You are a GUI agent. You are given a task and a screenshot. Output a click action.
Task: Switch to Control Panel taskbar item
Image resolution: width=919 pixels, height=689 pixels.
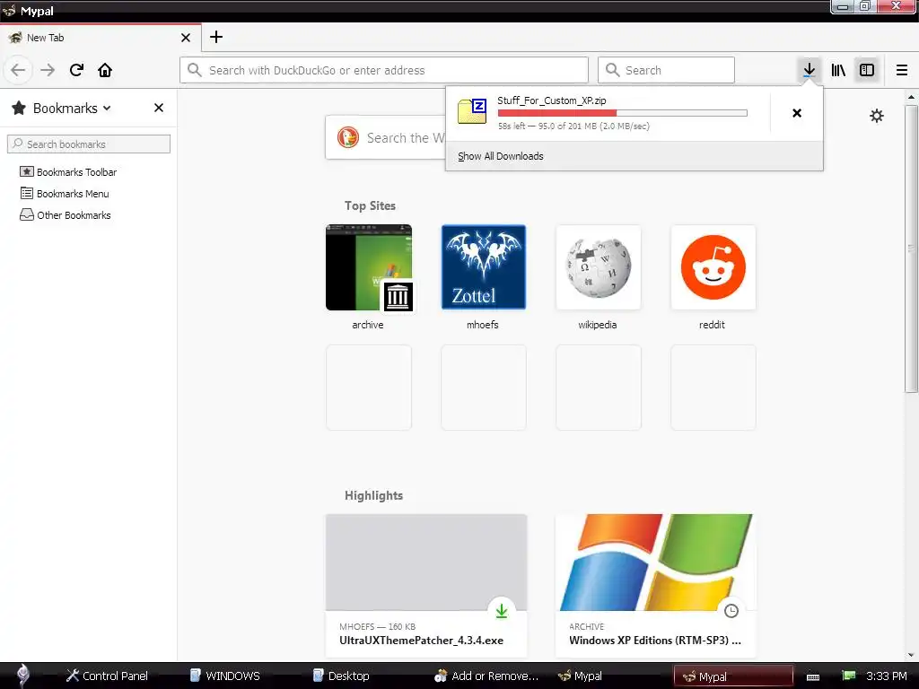[107, 676]
